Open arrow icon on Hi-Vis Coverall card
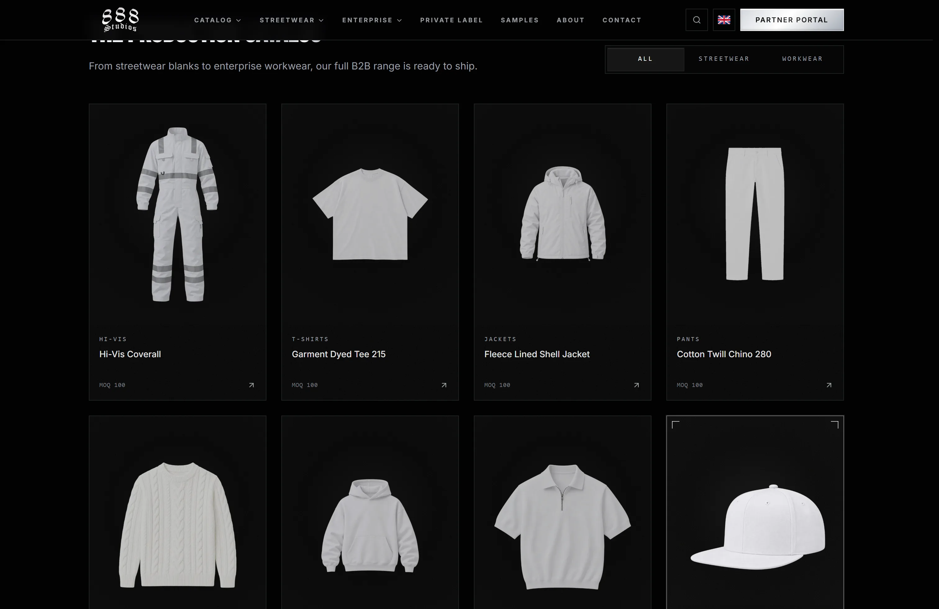The height and width of the screenshot is (609, 939). (x=251, y=385)
